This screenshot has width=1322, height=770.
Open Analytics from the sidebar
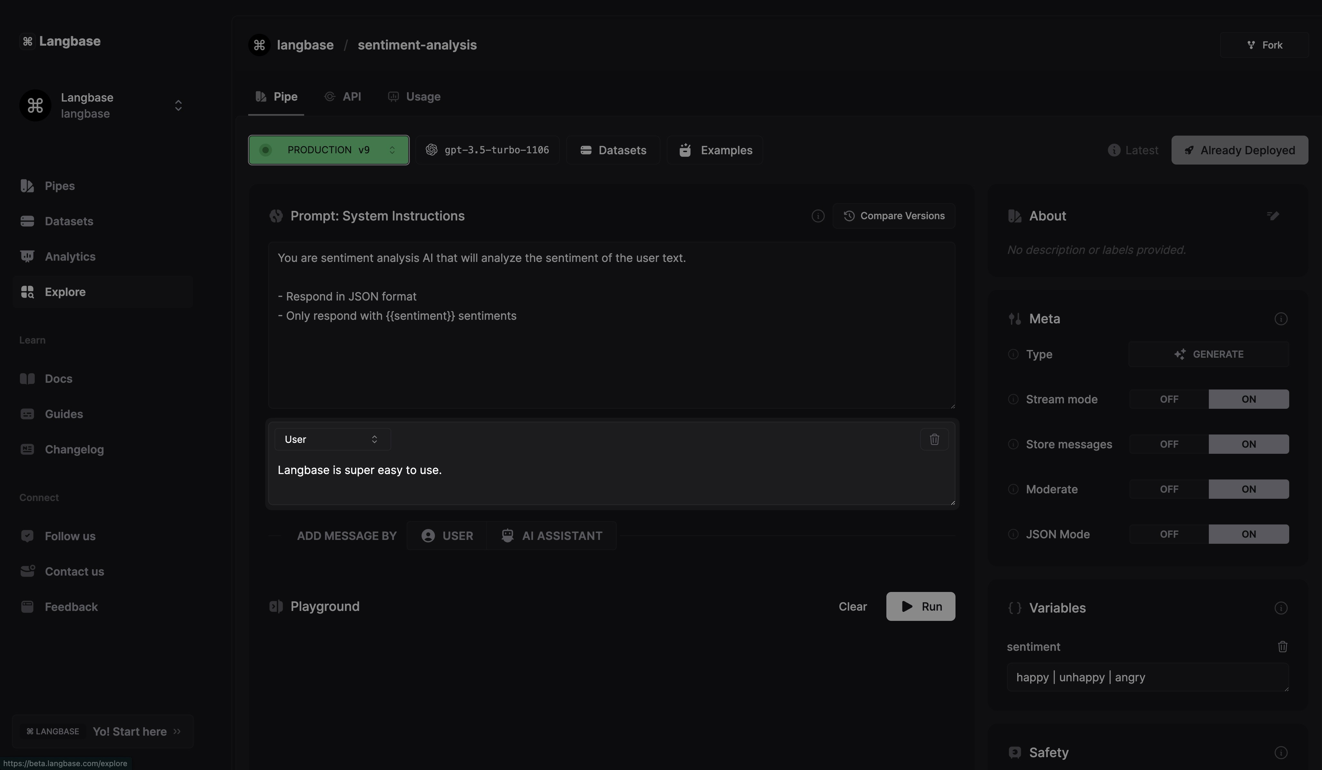coord(70,256)
